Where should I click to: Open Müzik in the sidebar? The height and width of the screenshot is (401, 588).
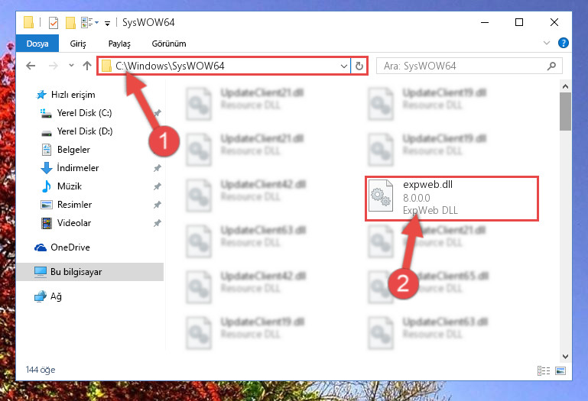70,186
